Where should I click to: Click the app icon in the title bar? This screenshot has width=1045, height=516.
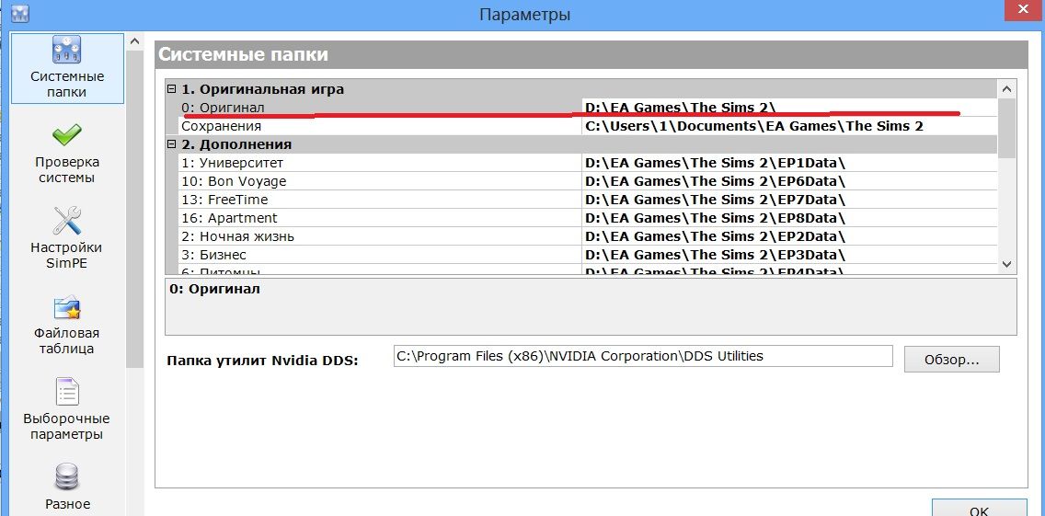click(20, 13)
